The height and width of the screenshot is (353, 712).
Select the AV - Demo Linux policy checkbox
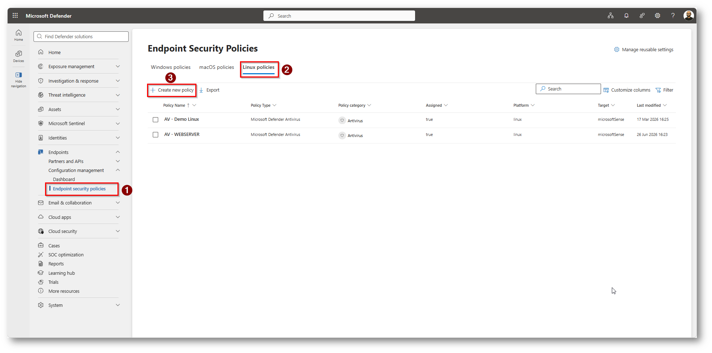tap(156, 120)
